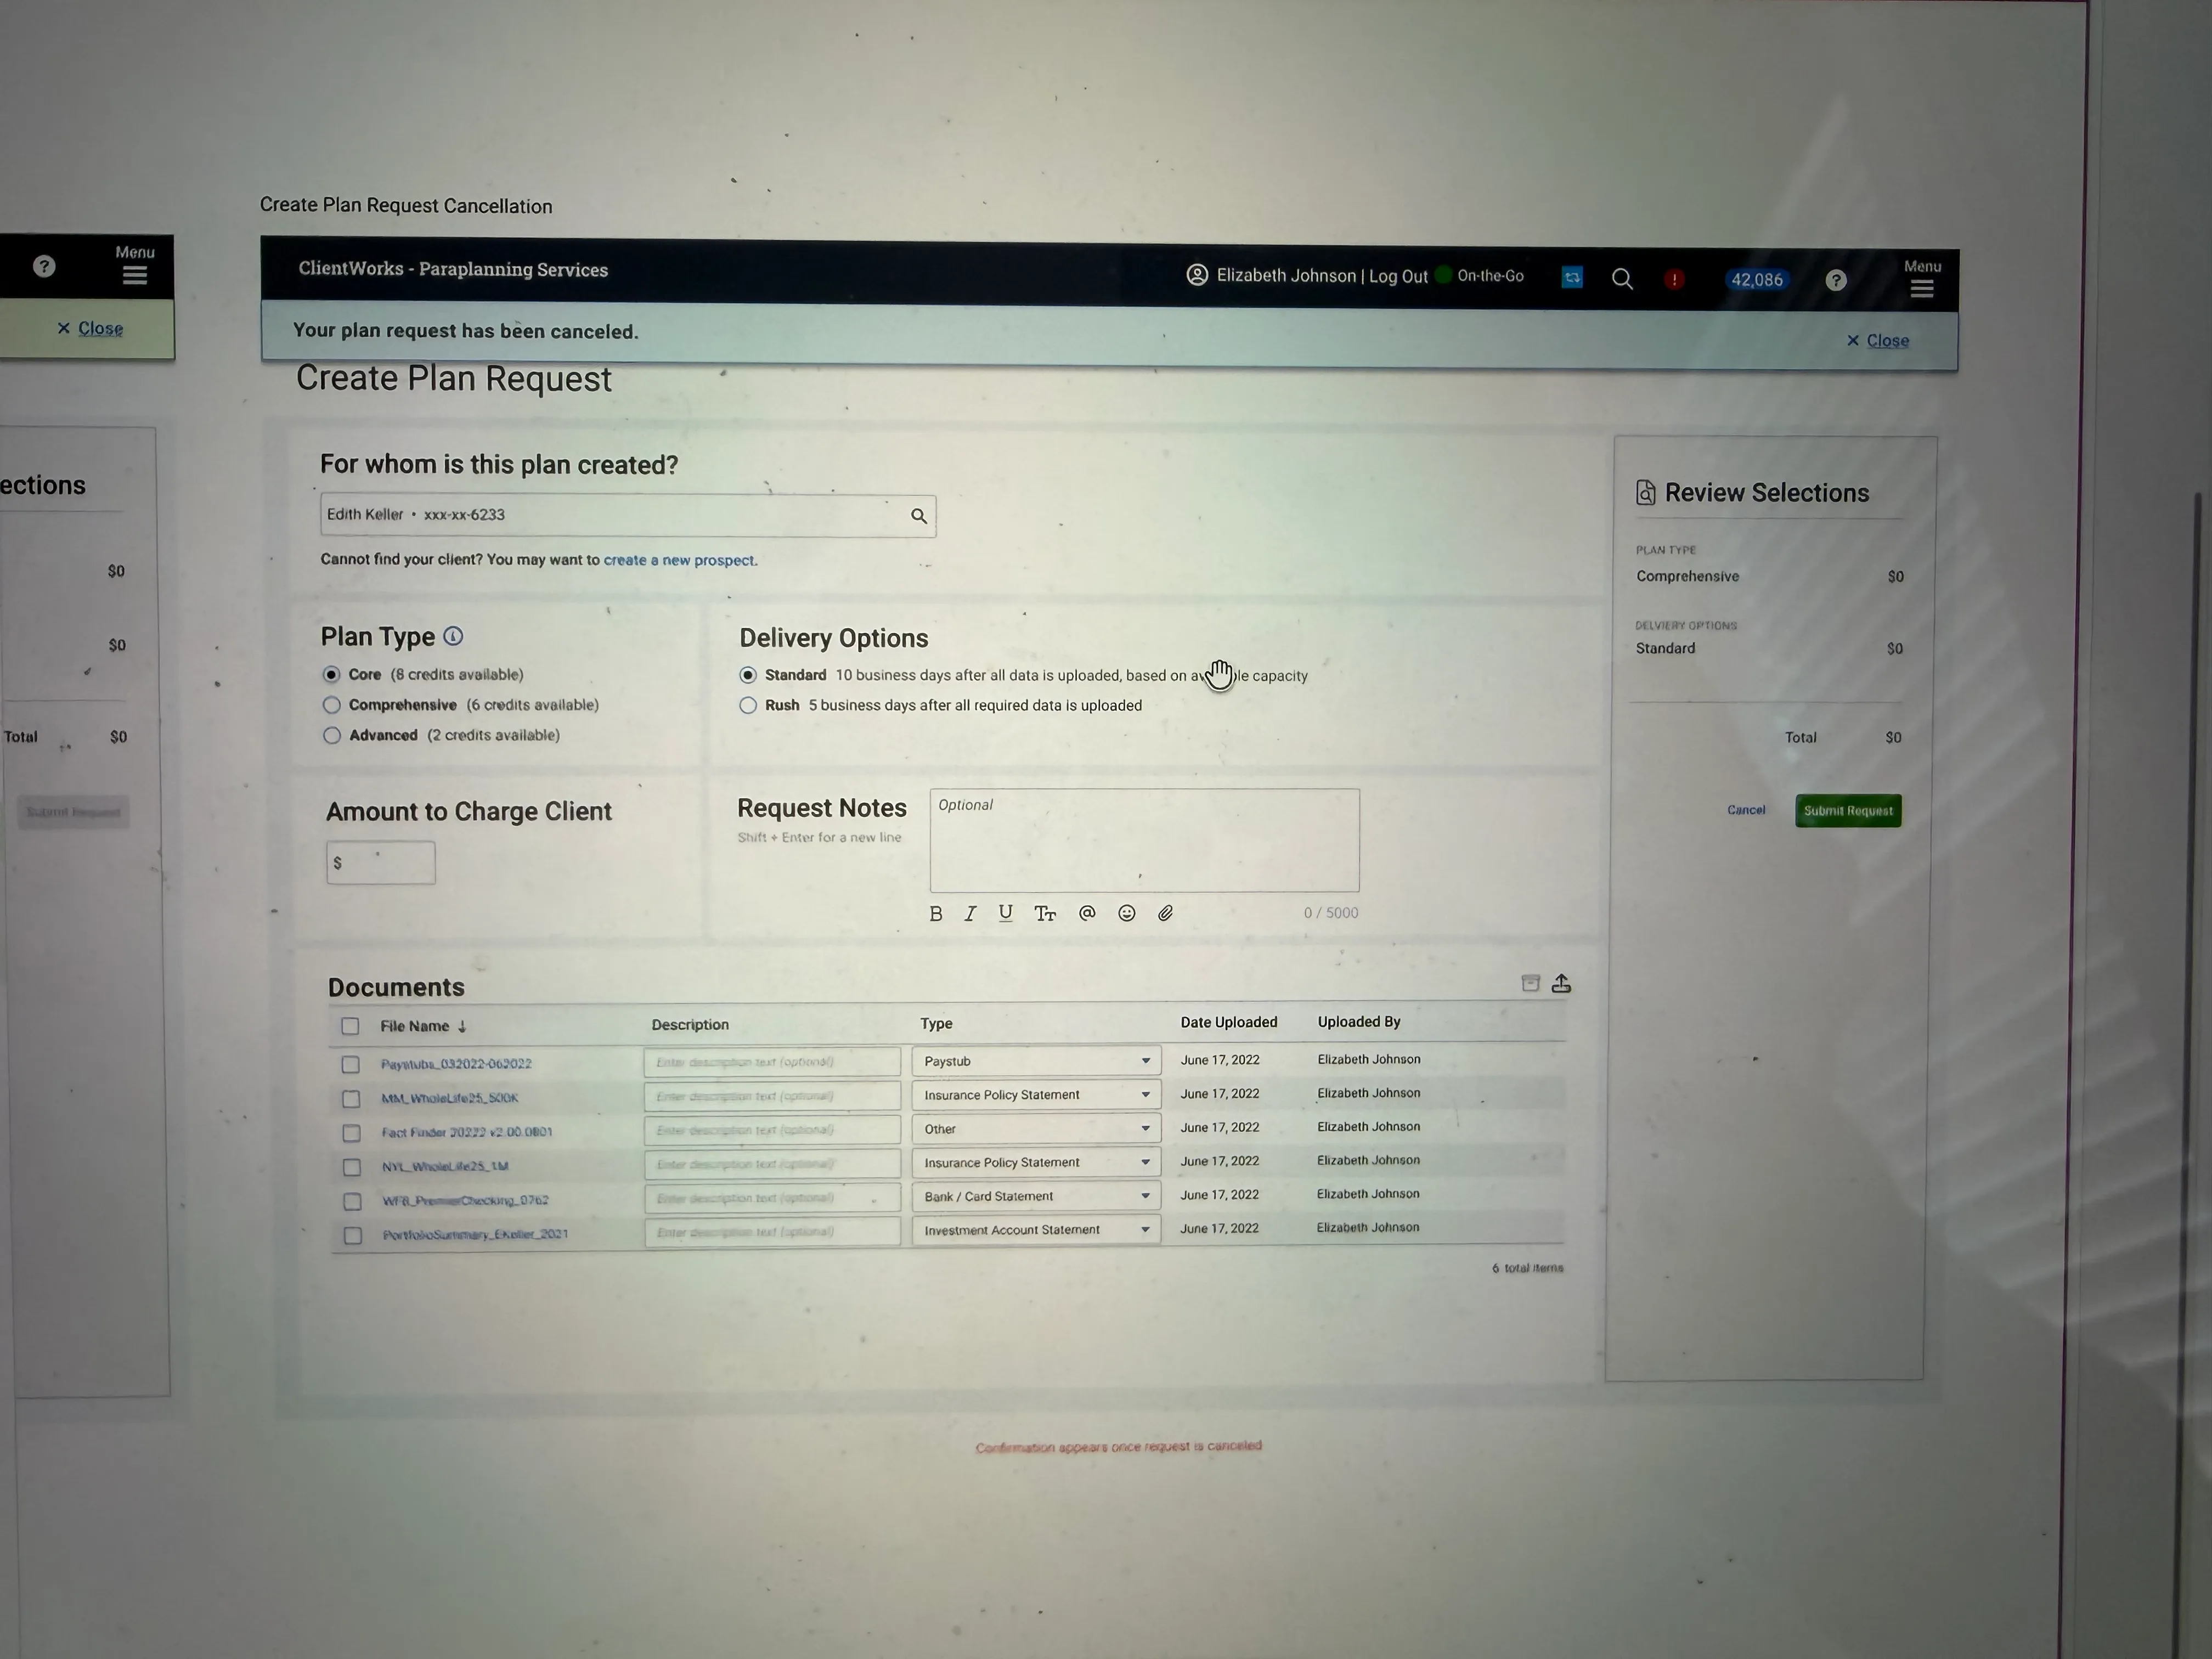
Task: Open the red alert notification icon
Action: pyautogui.click(x=1674, y=280)
